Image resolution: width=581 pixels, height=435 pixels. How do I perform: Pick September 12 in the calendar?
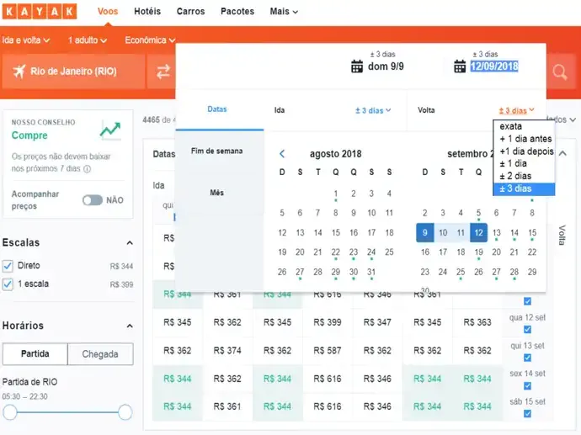click(x=479, y=232)
